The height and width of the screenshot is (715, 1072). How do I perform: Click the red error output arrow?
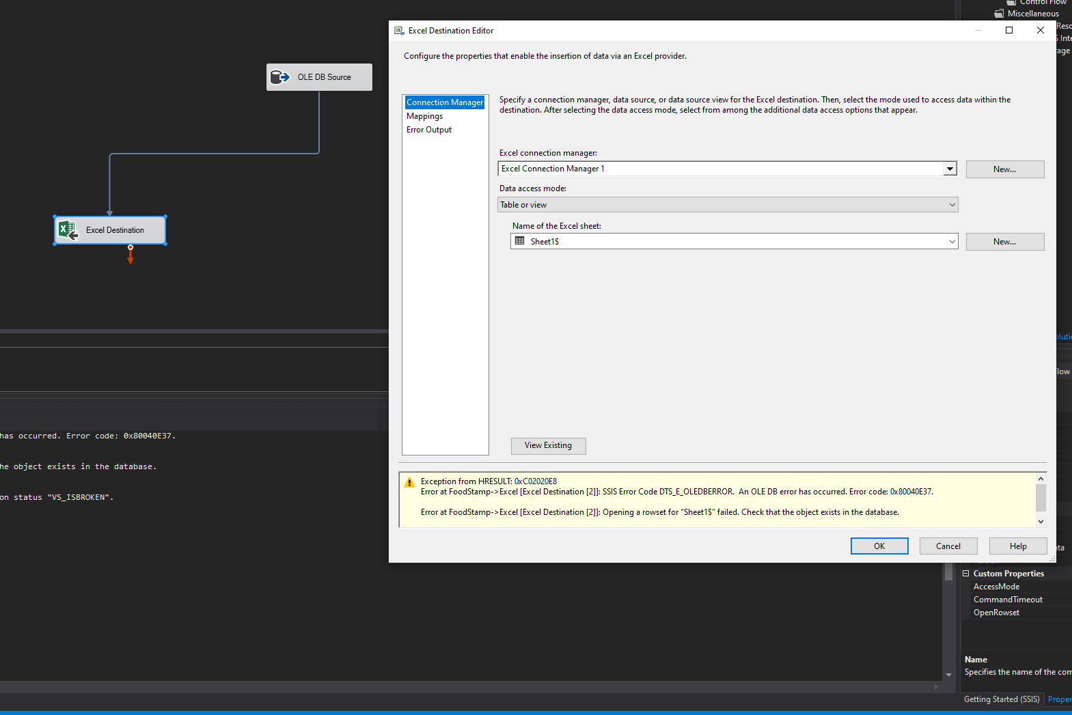(x=130, y=257)
